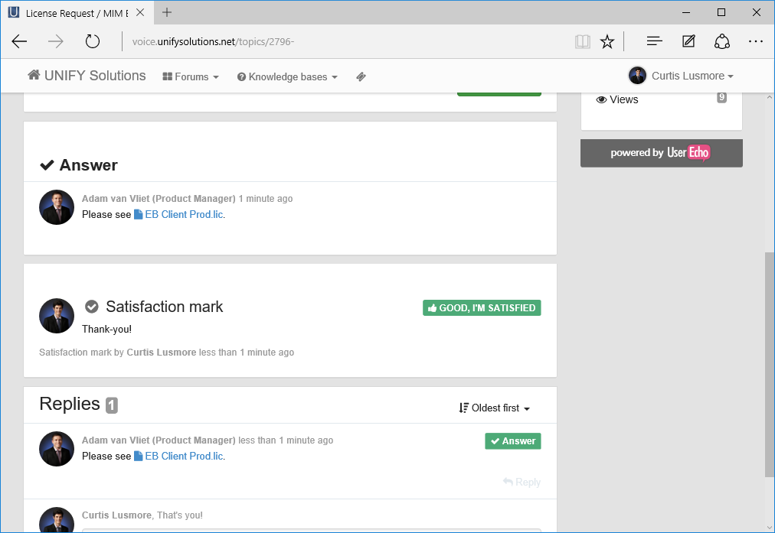This screenshot has height=533, width=775.
Task: Click Adam's avatar in Answer section
Action: tap(57, 207)
